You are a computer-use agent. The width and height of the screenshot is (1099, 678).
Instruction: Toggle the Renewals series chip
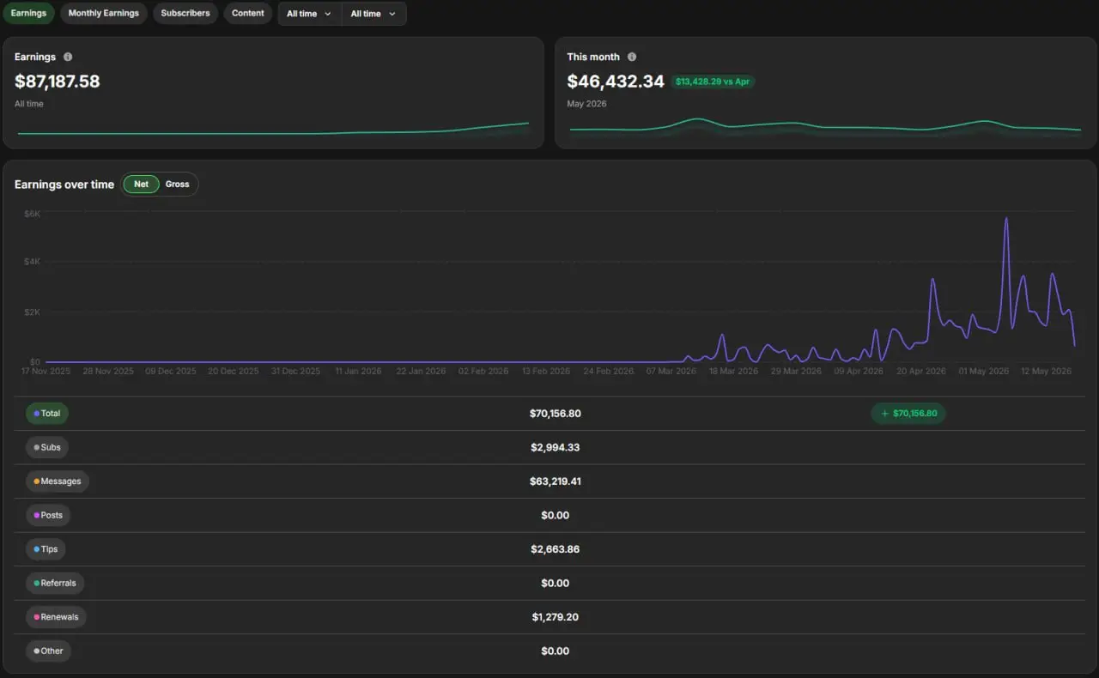[56, 617]
